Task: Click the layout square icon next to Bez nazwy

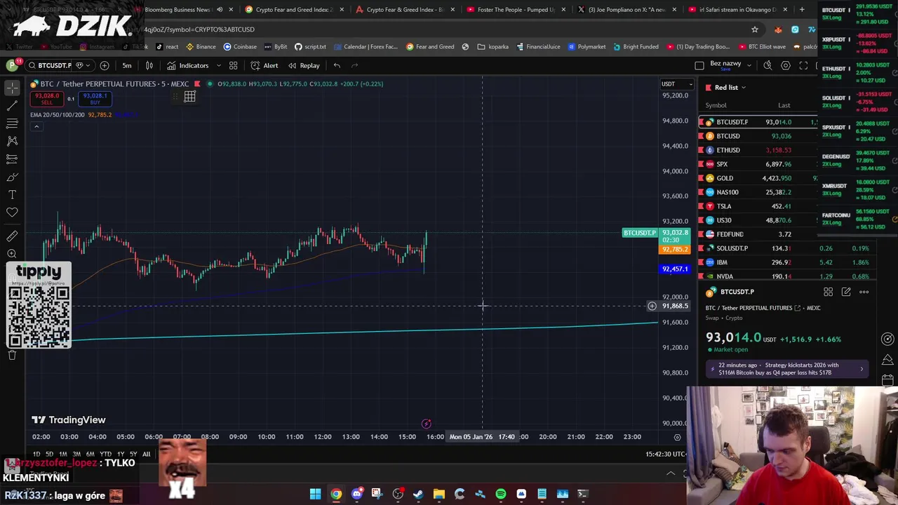Action: coord(699,65)
